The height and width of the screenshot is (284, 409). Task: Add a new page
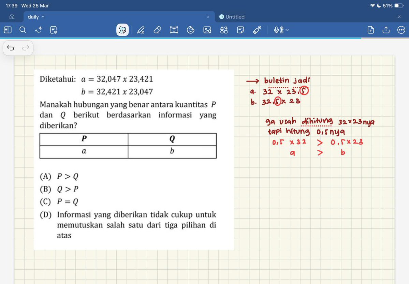coord(371,30)
